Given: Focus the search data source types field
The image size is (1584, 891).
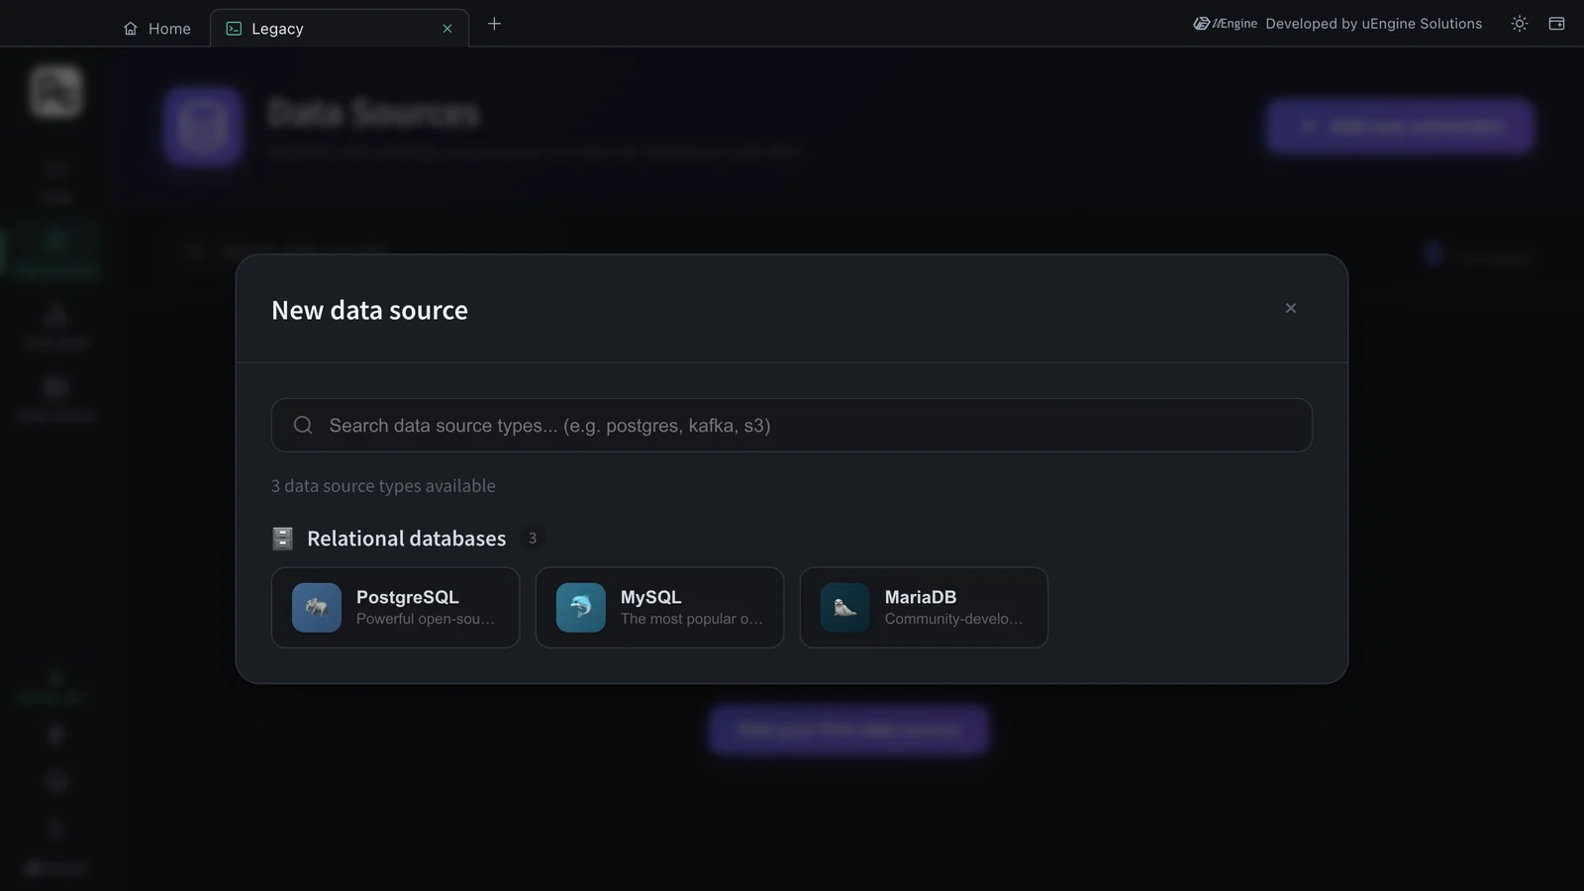Looking at the screenshot, I should tap(791, 425).
